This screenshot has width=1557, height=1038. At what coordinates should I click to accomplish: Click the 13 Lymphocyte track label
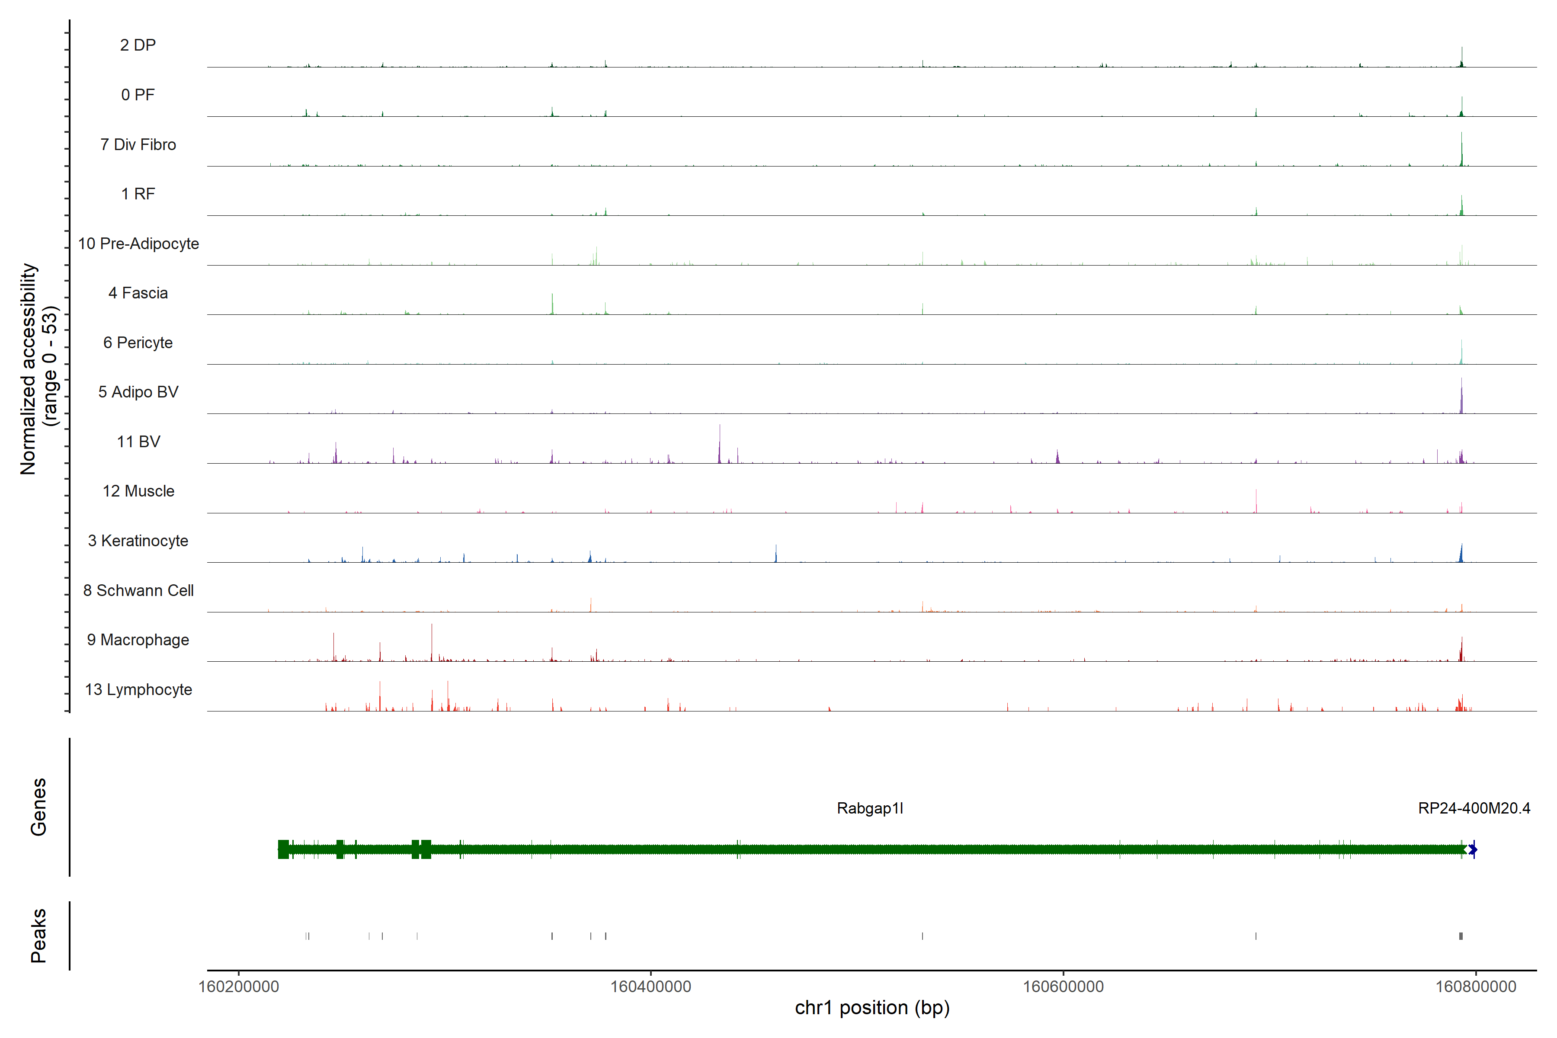point(138,690)
